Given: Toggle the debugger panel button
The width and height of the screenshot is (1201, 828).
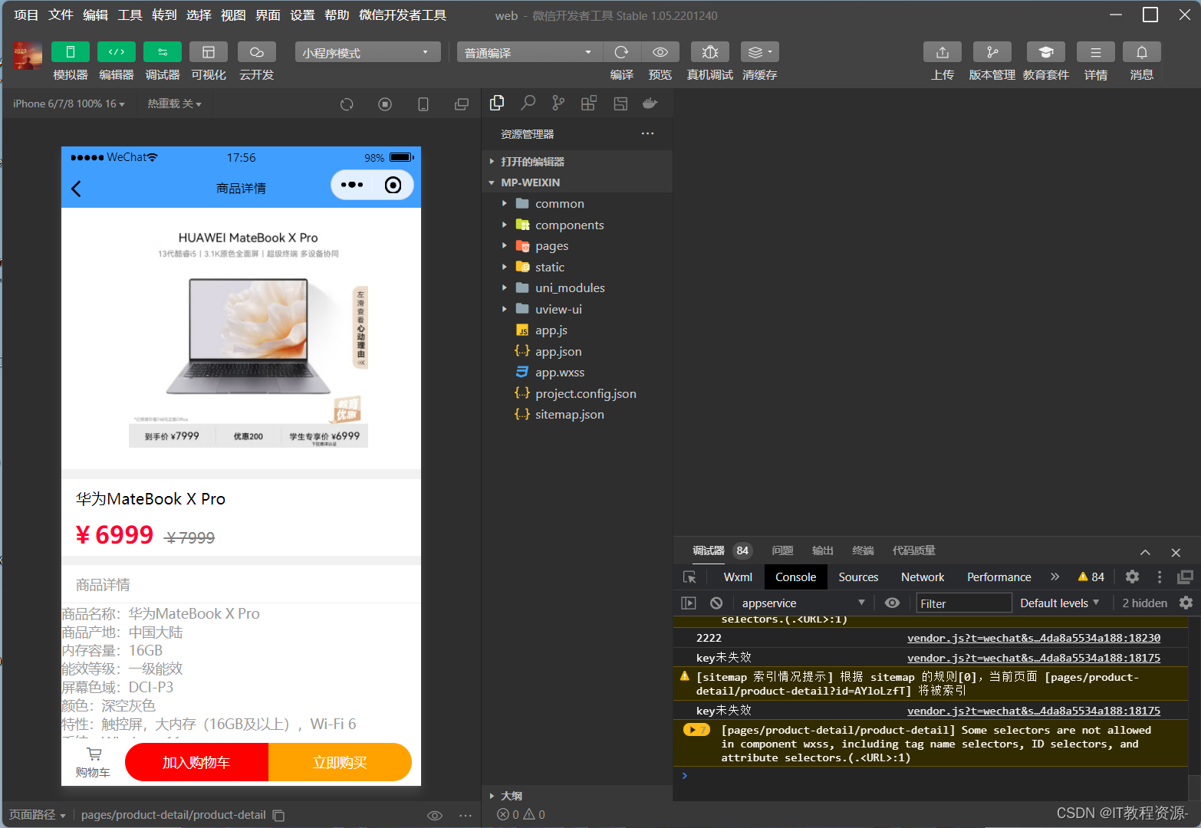Looking at the screenshot, I should pyautogui.click(x=163, y=51).
